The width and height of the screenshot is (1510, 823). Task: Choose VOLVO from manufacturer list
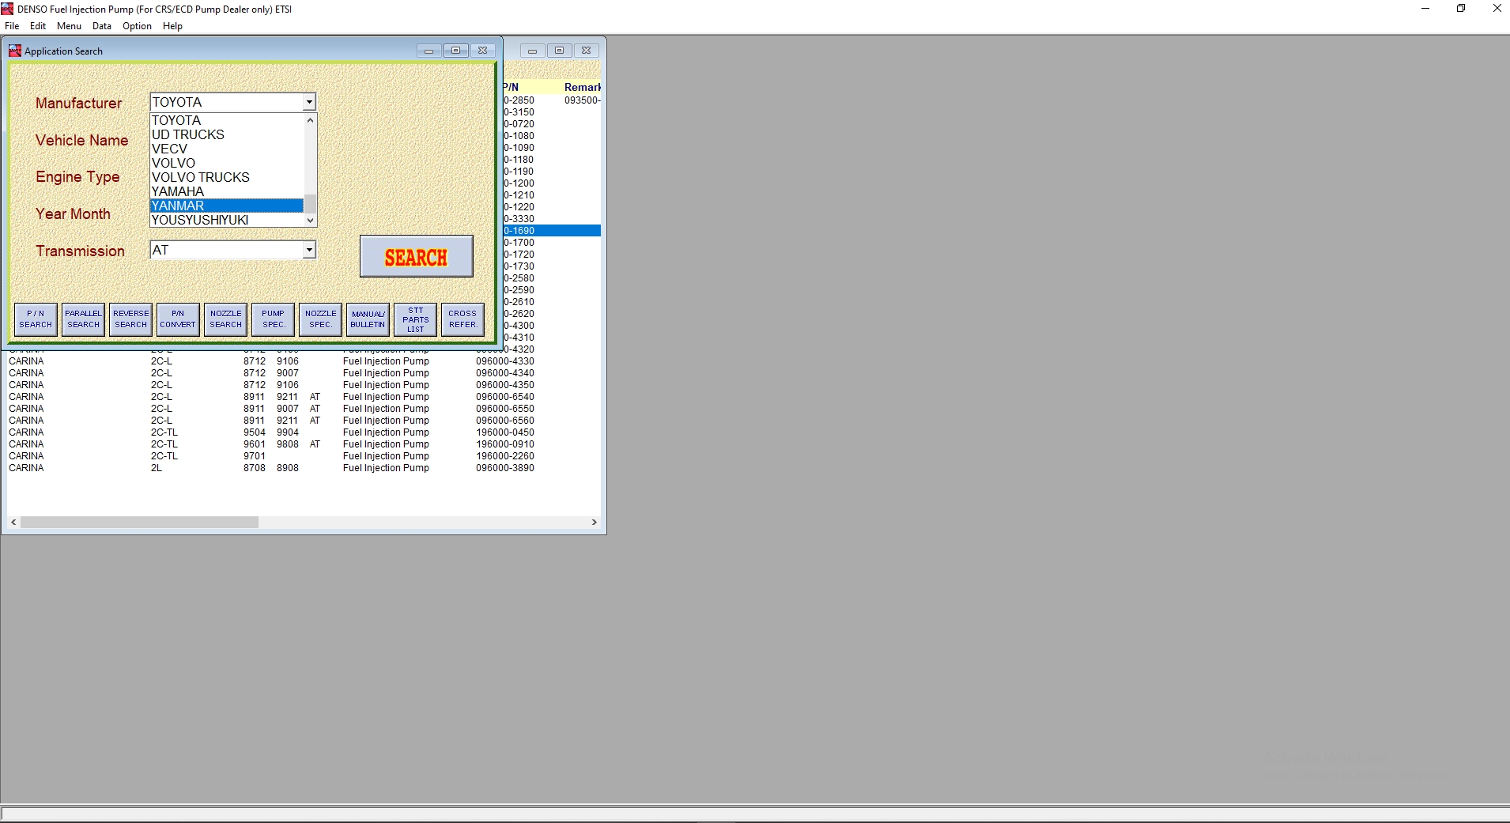pos(227,163)
